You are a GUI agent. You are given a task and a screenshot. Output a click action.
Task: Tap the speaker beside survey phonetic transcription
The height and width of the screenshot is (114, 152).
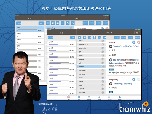[x=110, y=47]
